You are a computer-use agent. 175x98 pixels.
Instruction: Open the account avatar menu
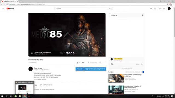pyautogui.click(x=169, y=8)
